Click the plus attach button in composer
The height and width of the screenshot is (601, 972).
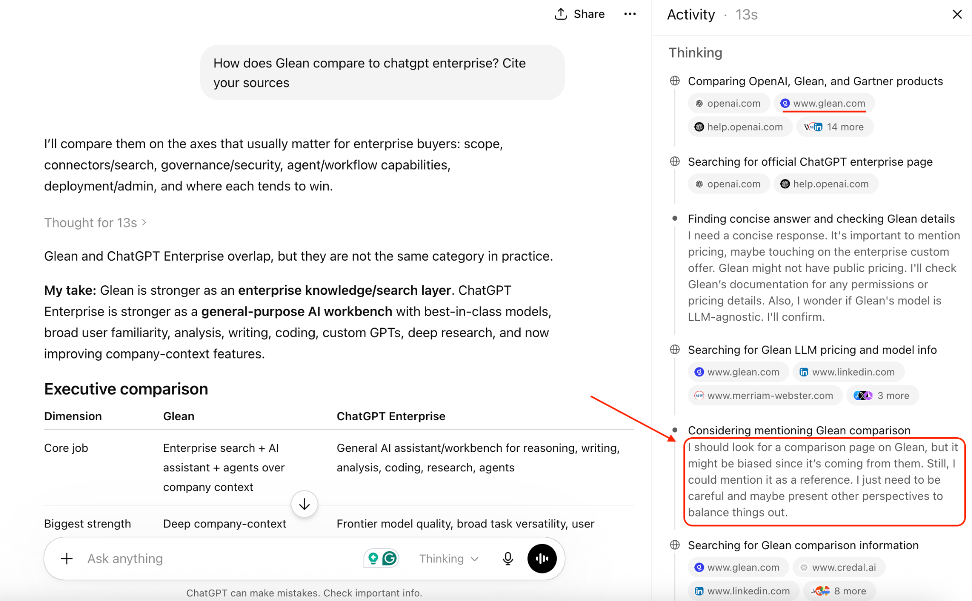pyautogui.click(x=67, y=558)
